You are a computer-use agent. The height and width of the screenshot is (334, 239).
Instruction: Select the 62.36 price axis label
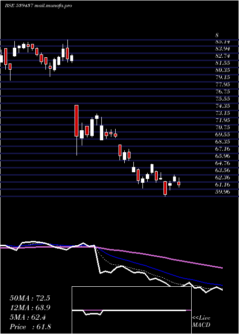pos(223,177)
